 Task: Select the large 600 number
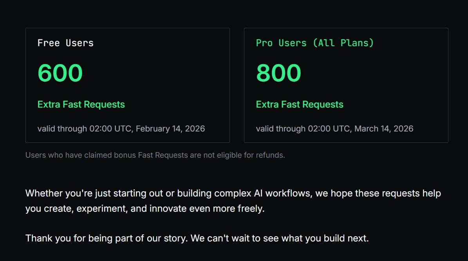[60, 73]
